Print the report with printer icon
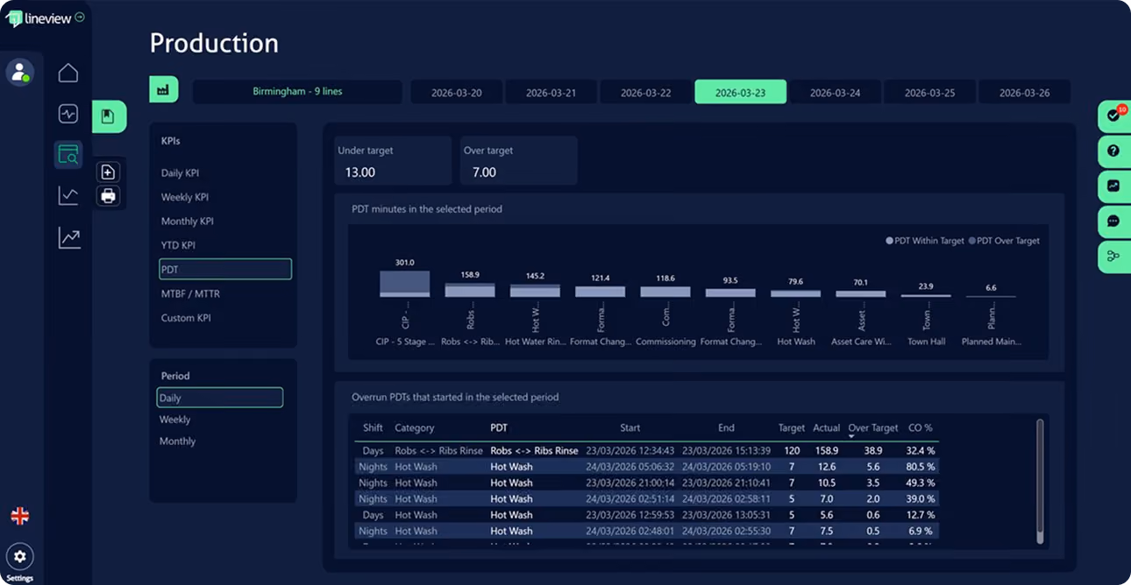 [x=109, y=196]
